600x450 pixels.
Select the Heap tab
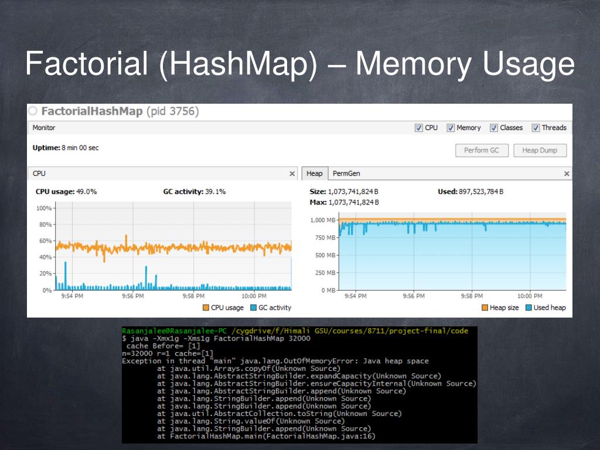pos(314,173)
